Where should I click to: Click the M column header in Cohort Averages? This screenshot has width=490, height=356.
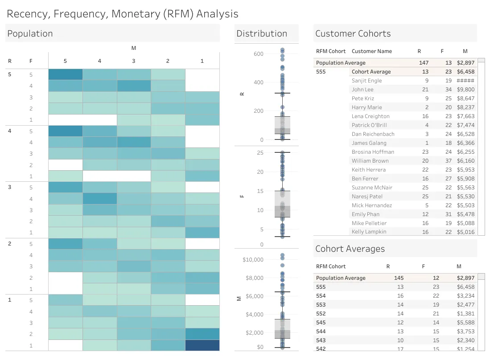(x=459, y=266)
